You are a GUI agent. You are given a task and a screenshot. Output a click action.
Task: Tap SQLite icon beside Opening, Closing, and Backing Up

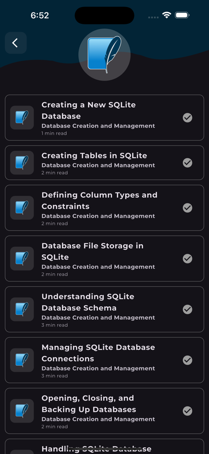tap(22, 411)
